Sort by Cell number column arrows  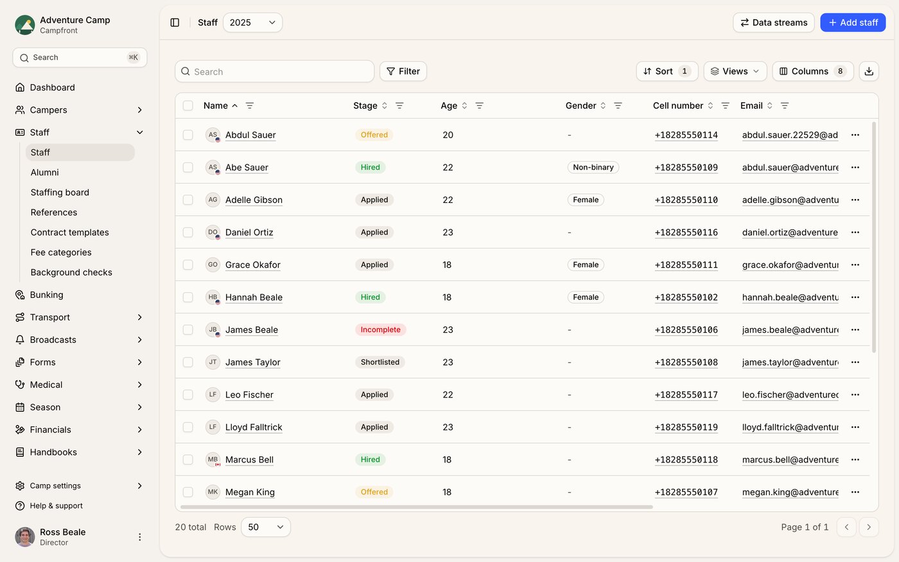tap(710, 105)
